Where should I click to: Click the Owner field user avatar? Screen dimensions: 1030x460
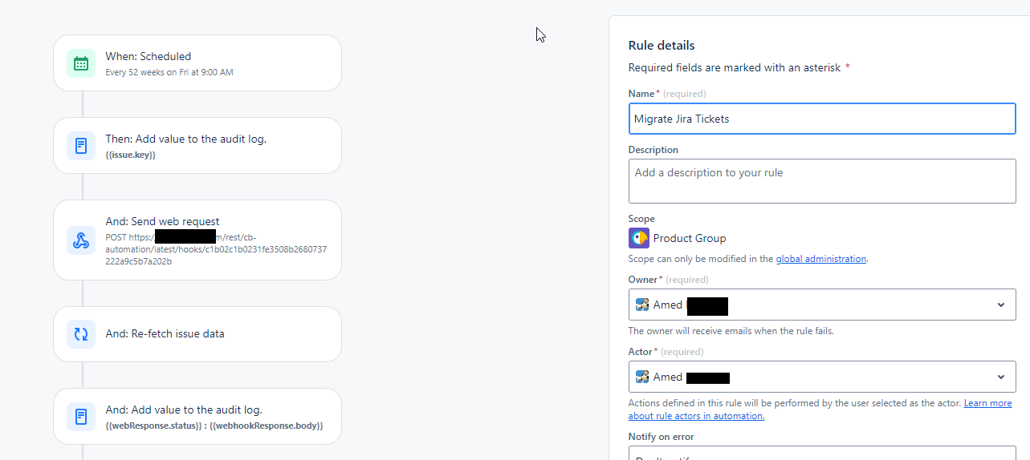[x=642, y=305]
